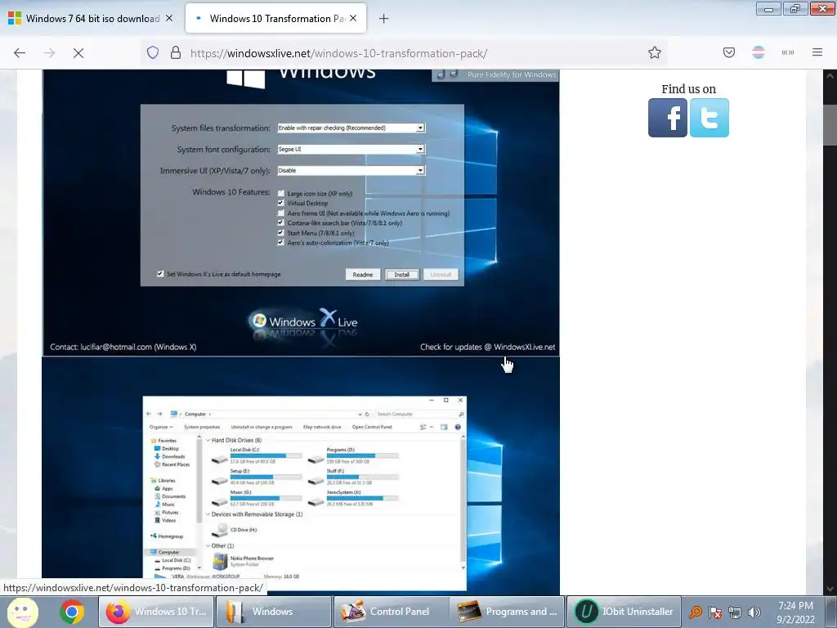Click the page scrollbar down arrow
The width and height of the screenshot is (837, 628).
click(830, 589)
